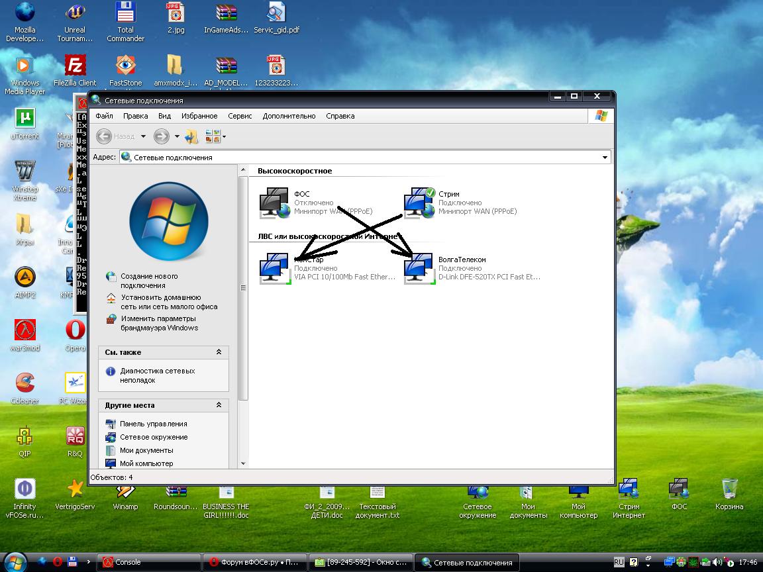The width and height of the screenshot is (763, 572).
Task: Expand the address bar dropdown
Action: pos(605,158)
